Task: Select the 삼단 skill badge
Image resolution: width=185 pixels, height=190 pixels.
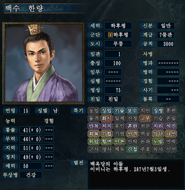Action: pyautogui.click(x=158, y=134)
